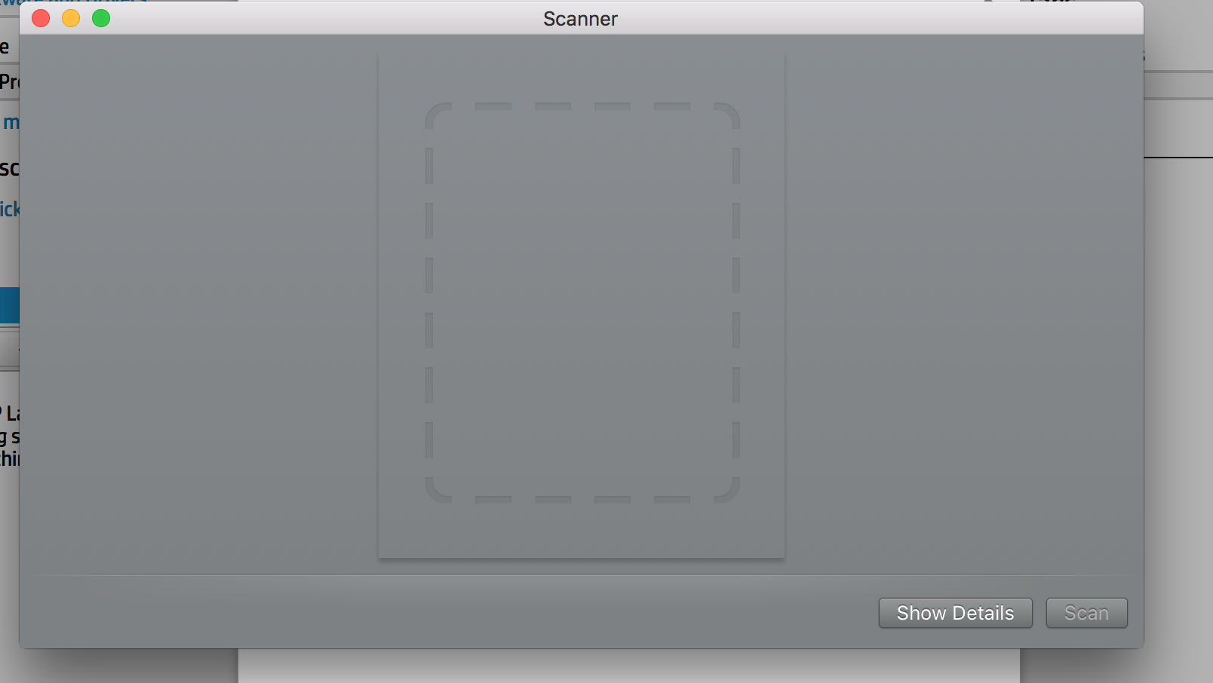
Task: Zoom the Scanner window with green button
Action: (x=101, y=18)
